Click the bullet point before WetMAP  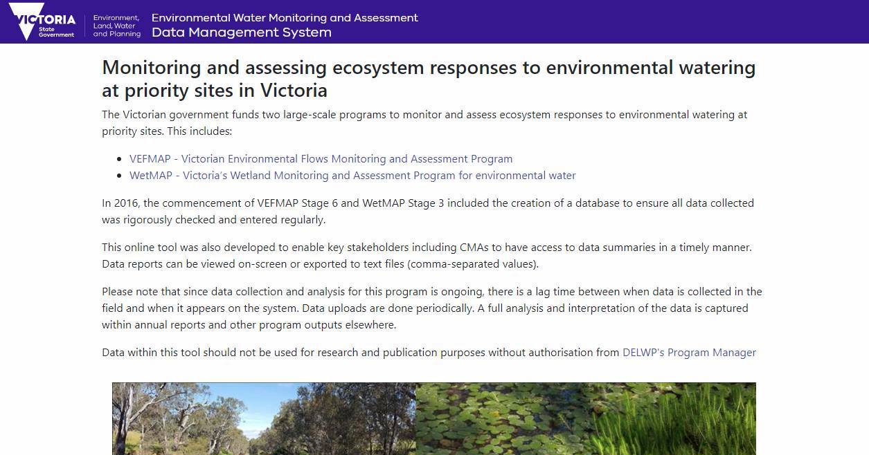tap(122, 176)
